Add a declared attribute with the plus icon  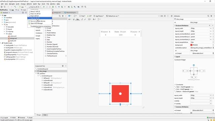(x=210, y=26)
